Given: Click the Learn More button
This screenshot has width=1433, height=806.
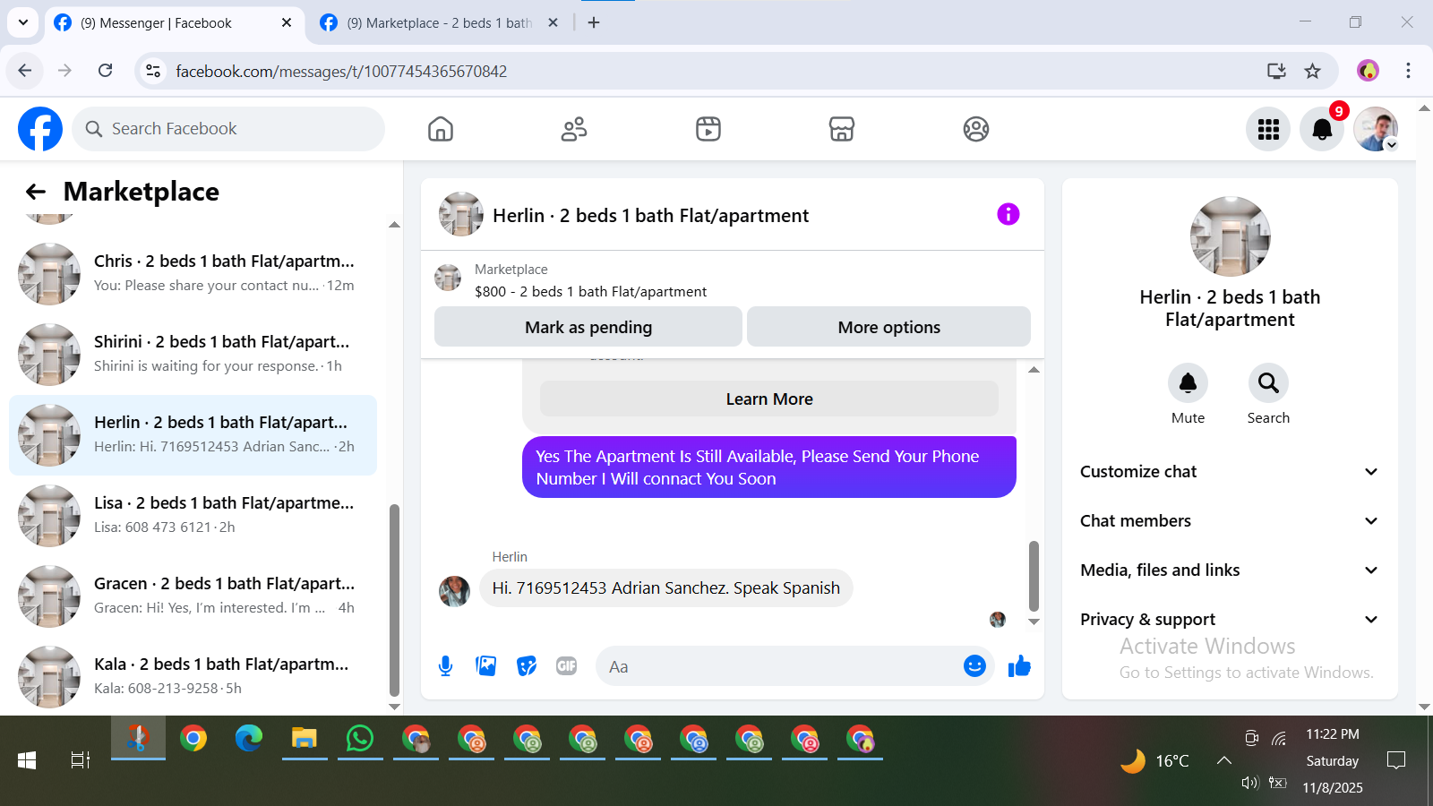Looking at the screenshot, I should coord(769,399).
